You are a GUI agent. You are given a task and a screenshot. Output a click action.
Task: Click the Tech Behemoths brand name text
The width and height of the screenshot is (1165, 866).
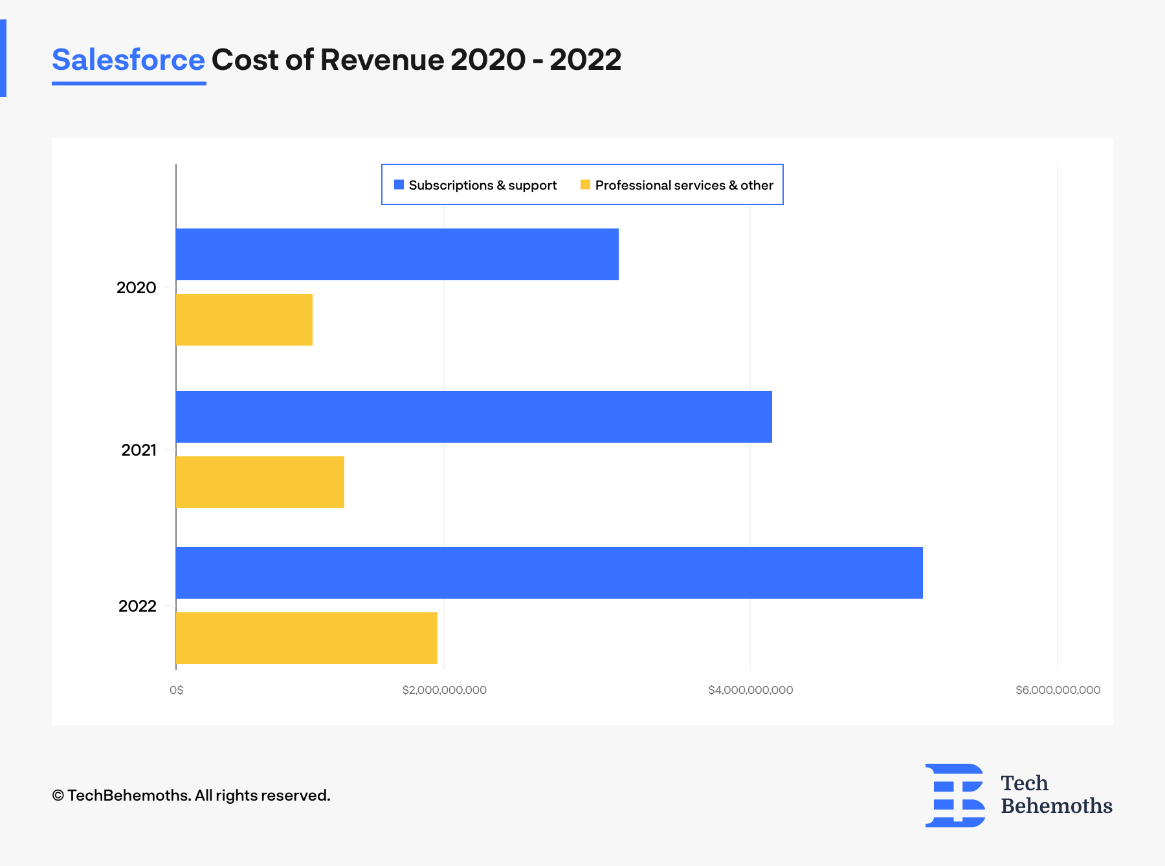[x=1056, y=794]
